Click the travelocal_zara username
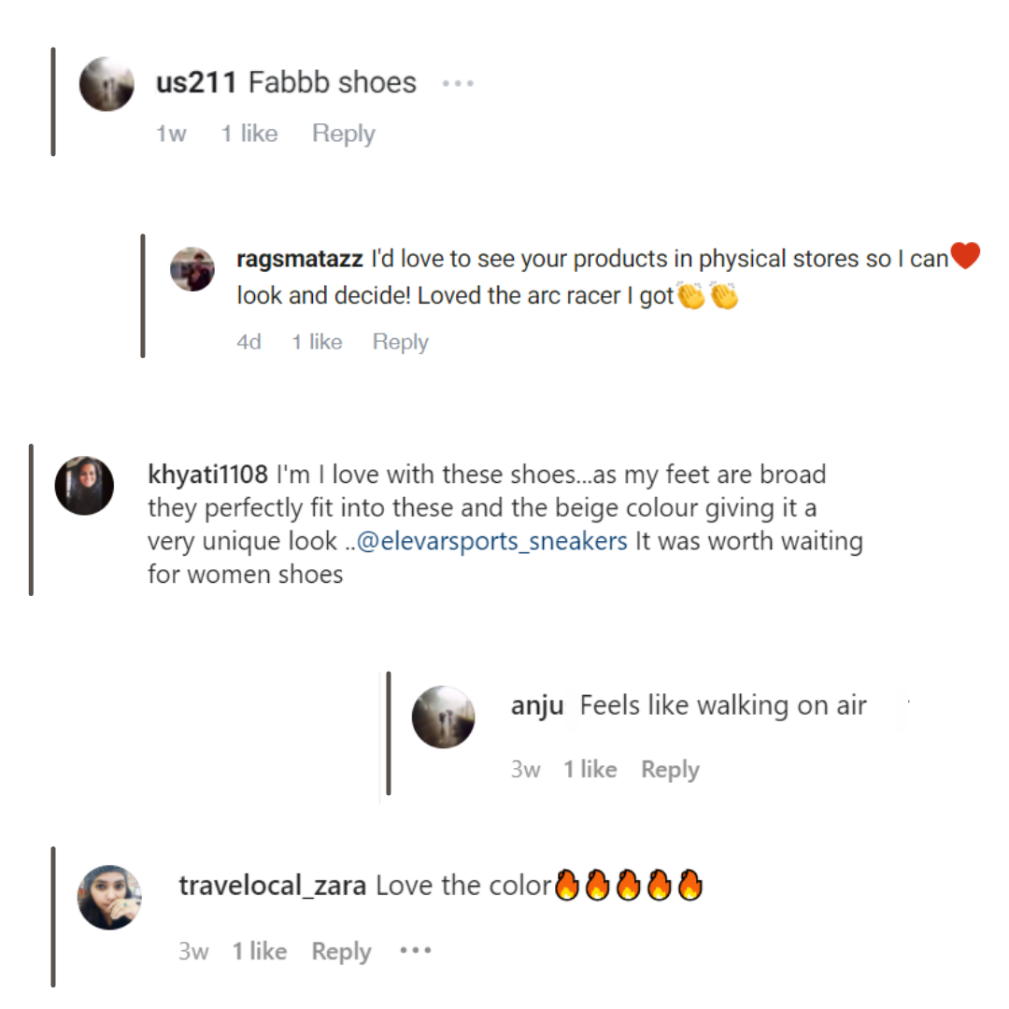 tap(272, 886)
